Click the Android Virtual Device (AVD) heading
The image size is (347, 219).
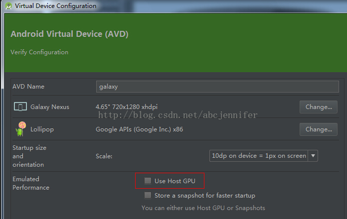[69, 34]
